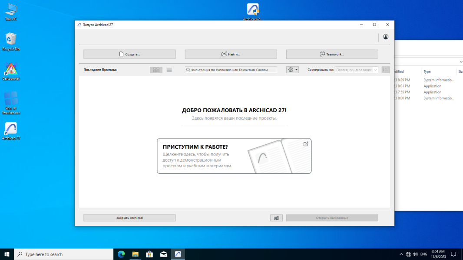Open the gear settings dropdown
The image size is (463, 260).
tap(292, 70)
